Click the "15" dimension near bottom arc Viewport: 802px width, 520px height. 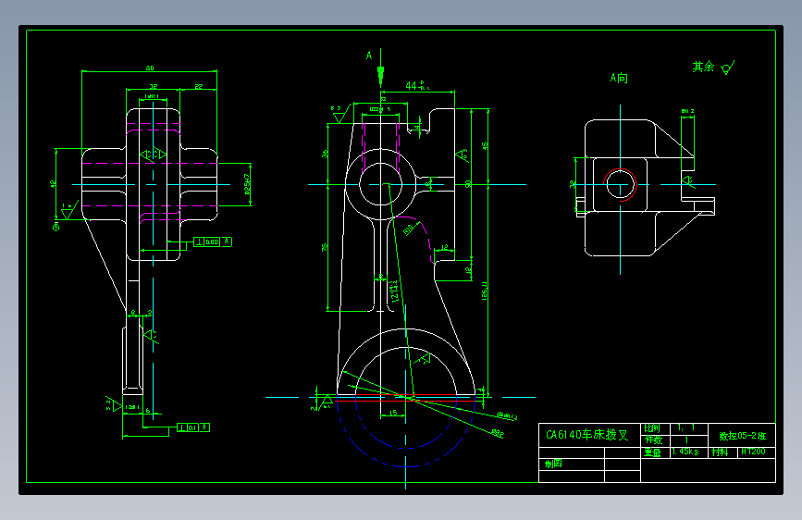[x=393, y=412]
